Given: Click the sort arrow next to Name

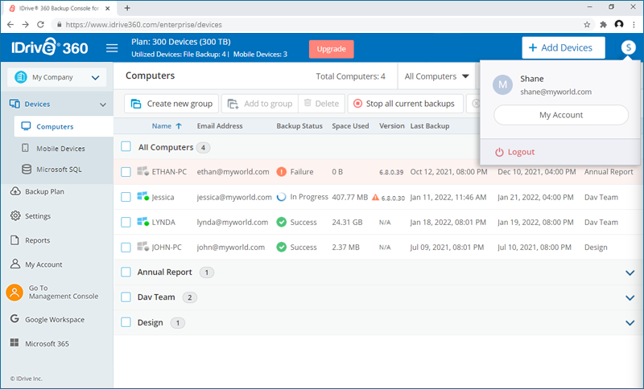Looking at the screenshot, I should (x=179, y=126).
